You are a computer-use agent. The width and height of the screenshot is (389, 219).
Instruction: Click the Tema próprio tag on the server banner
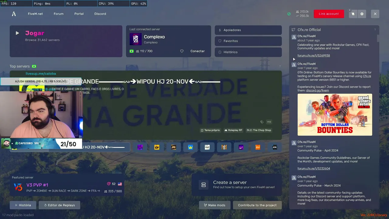point(210,130)
